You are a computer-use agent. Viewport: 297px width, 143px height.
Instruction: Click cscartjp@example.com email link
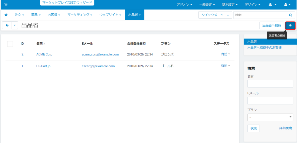click(x=98, y=66)
